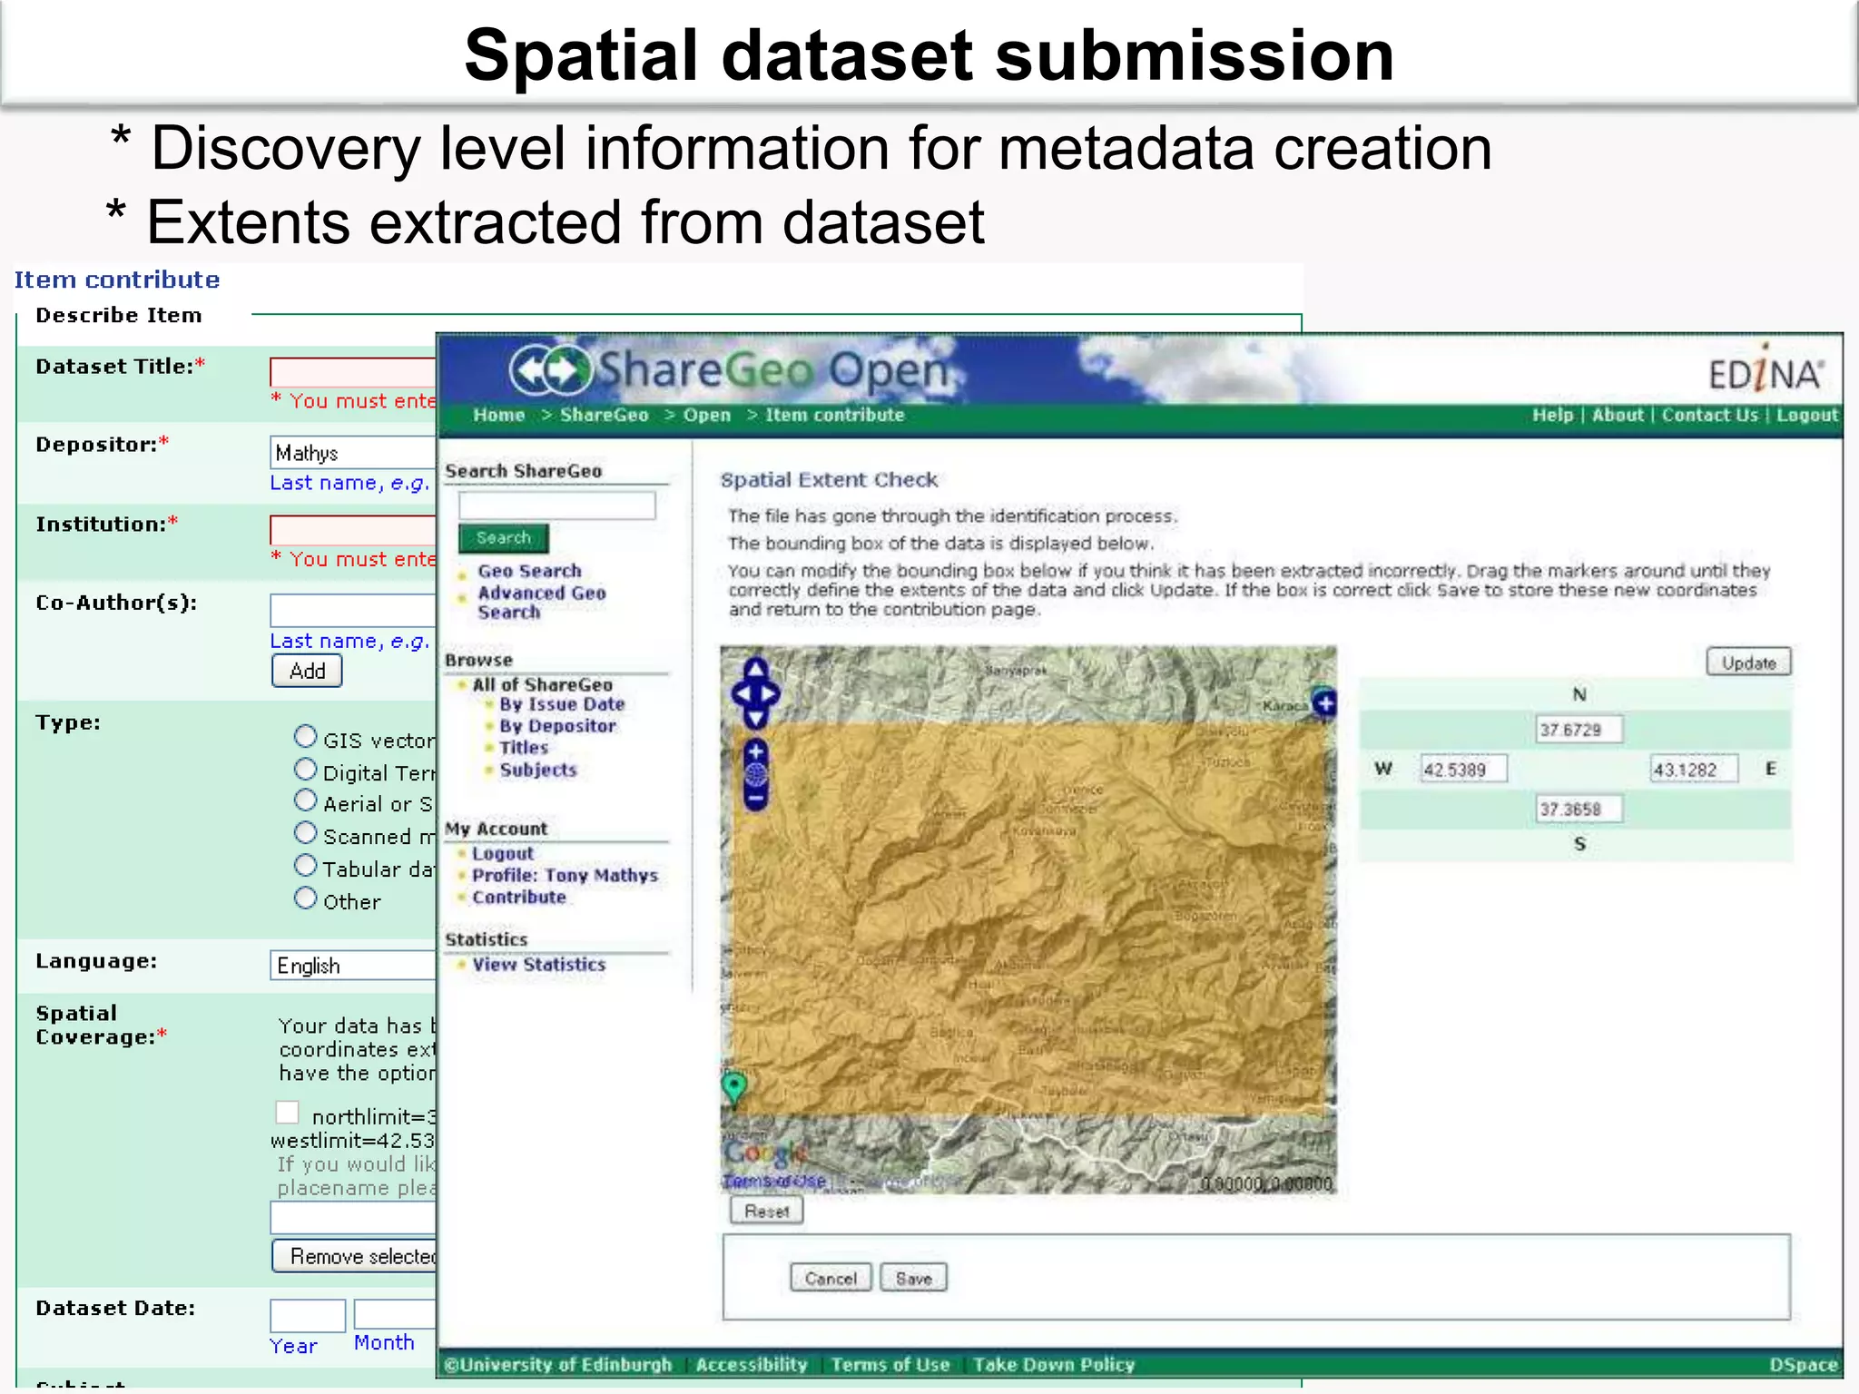Viewport: 1859px width, 1394px height.
Task: Select the GIS vector type radio button
Action: 306,736
